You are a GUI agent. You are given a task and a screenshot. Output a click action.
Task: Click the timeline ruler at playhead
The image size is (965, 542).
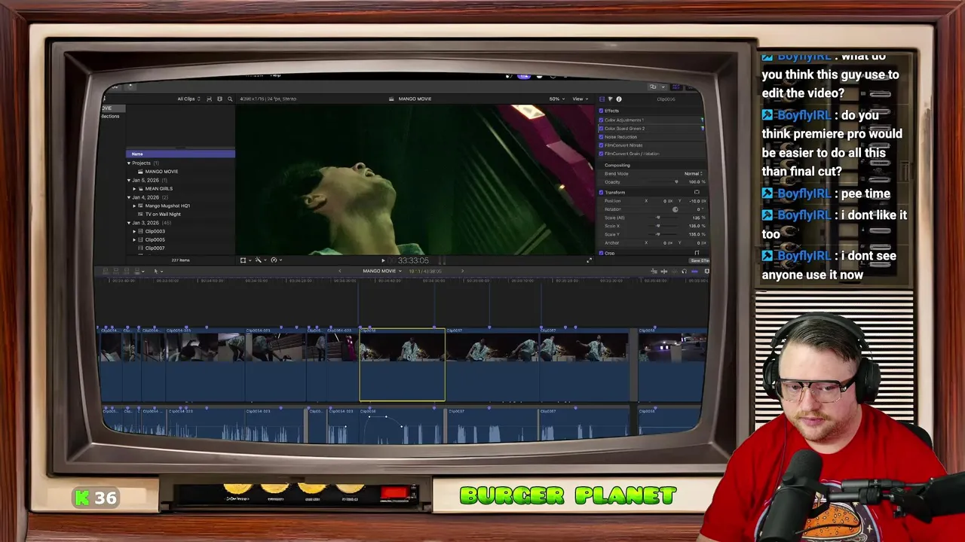359,281
